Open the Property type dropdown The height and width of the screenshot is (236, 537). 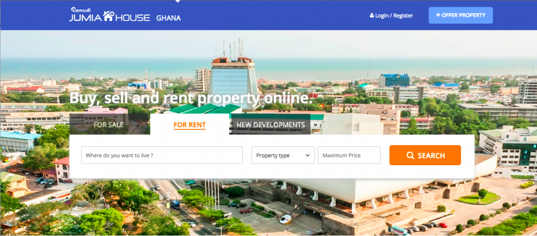(283, 155)
